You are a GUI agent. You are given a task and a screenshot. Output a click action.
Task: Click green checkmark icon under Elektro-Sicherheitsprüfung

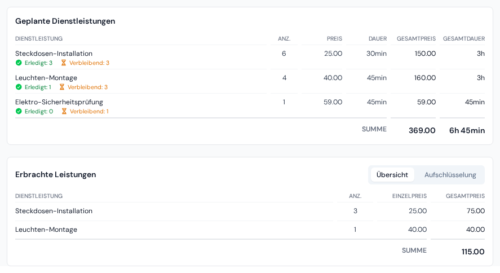pos(19,111)
